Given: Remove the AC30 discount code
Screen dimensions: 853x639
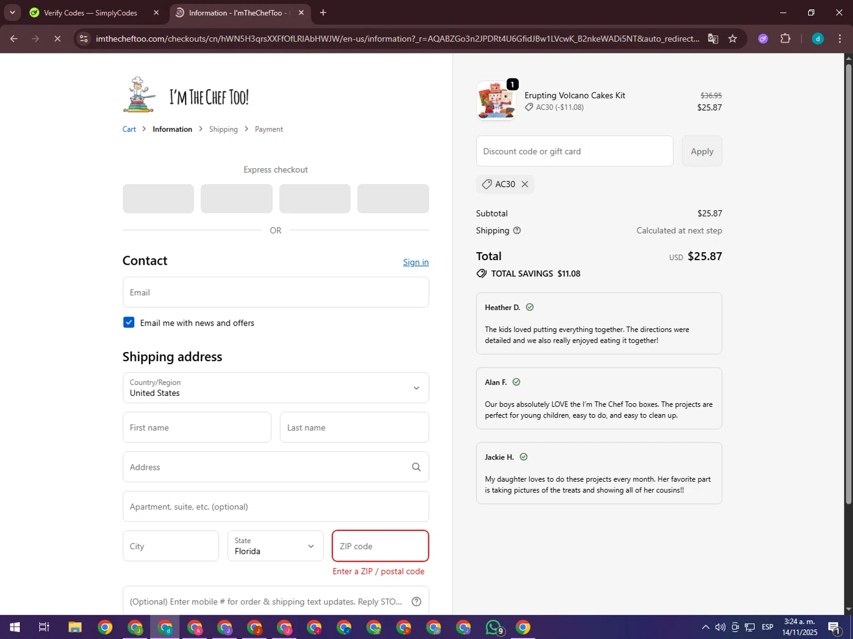Looking at the screenshot, I should click(525, 184).
